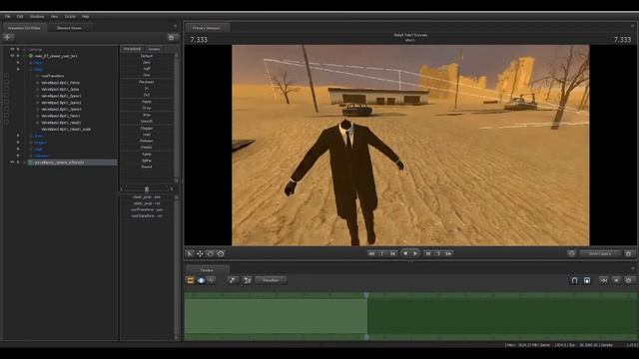The width and height of the screenshot is (639, 359).
Task: Click the presets list vertical scrollbar
Action: (177, 118)
